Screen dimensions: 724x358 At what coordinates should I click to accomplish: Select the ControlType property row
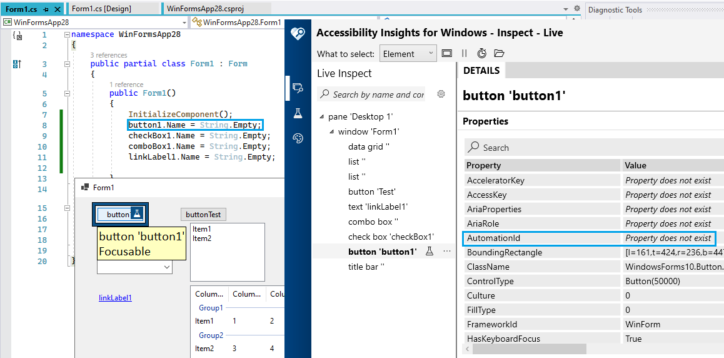[x=594, y=281]
